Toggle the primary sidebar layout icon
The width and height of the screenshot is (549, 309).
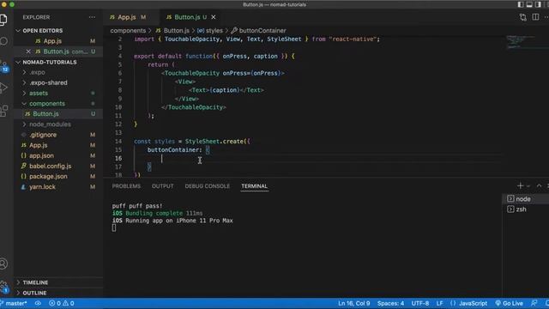pos(521,4)
